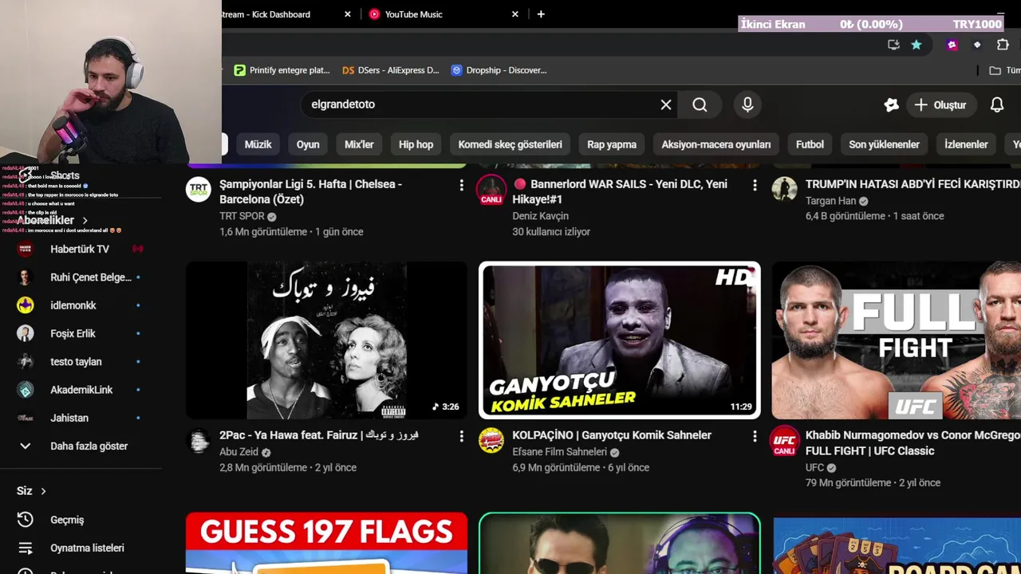Expand Daha fazla göster in sidebar
Viewport: 1021px width, 574px height.
click(80, 446)
